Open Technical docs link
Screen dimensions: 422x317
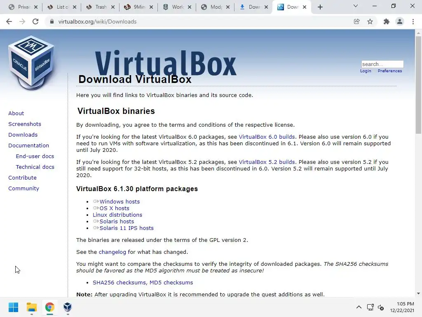(x=35, y=167)
